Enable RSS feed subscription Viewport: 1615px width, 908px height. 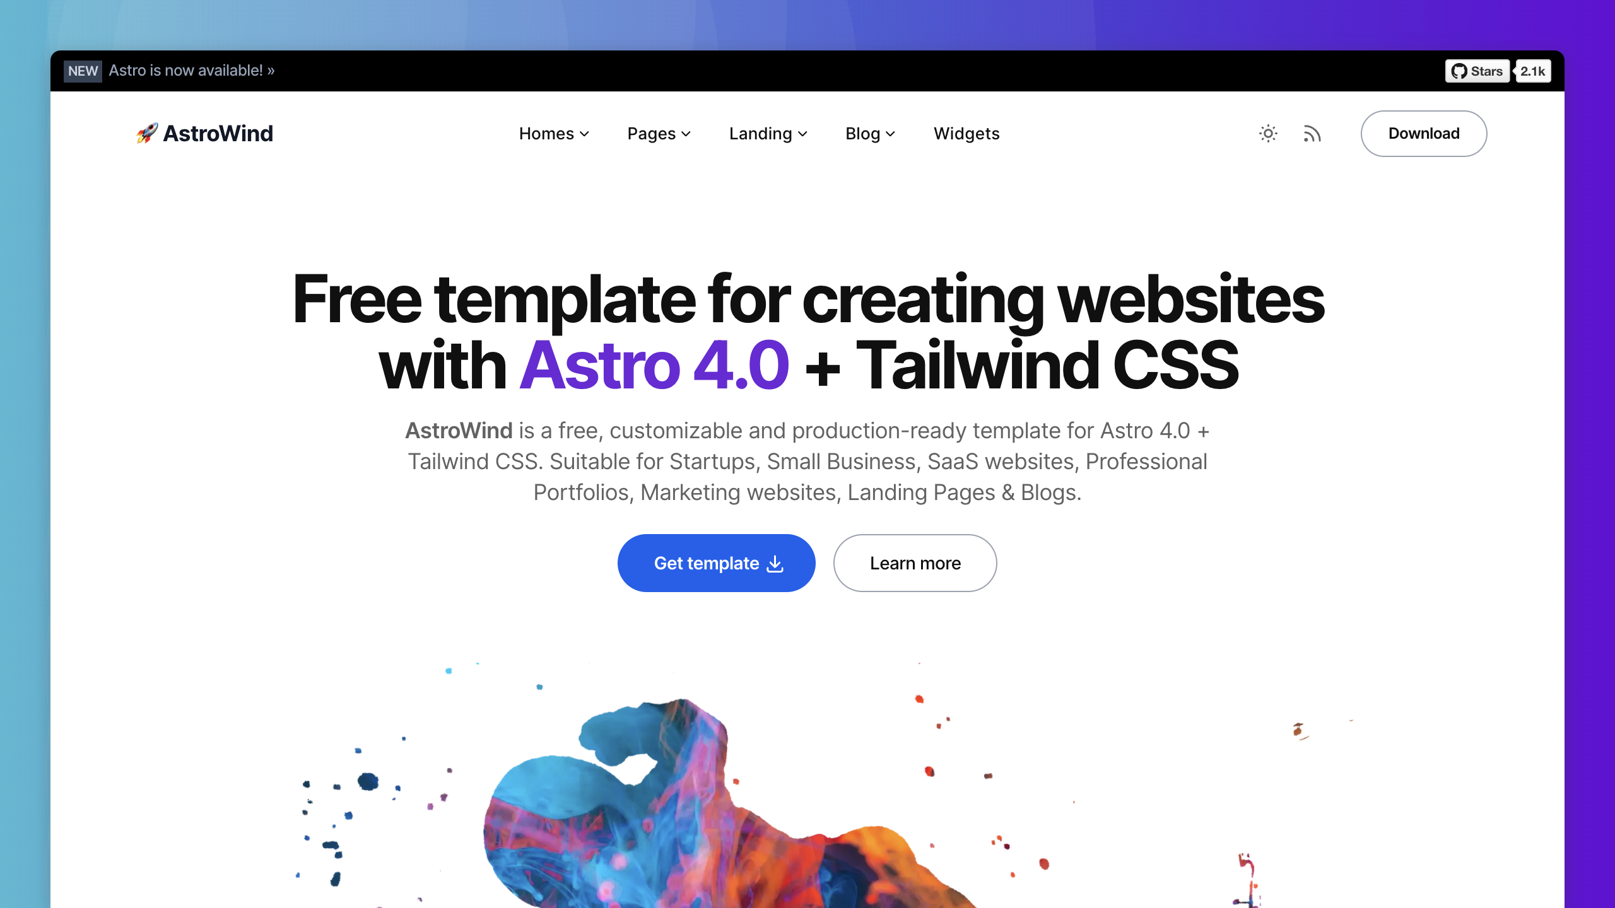coord(1312,133)
